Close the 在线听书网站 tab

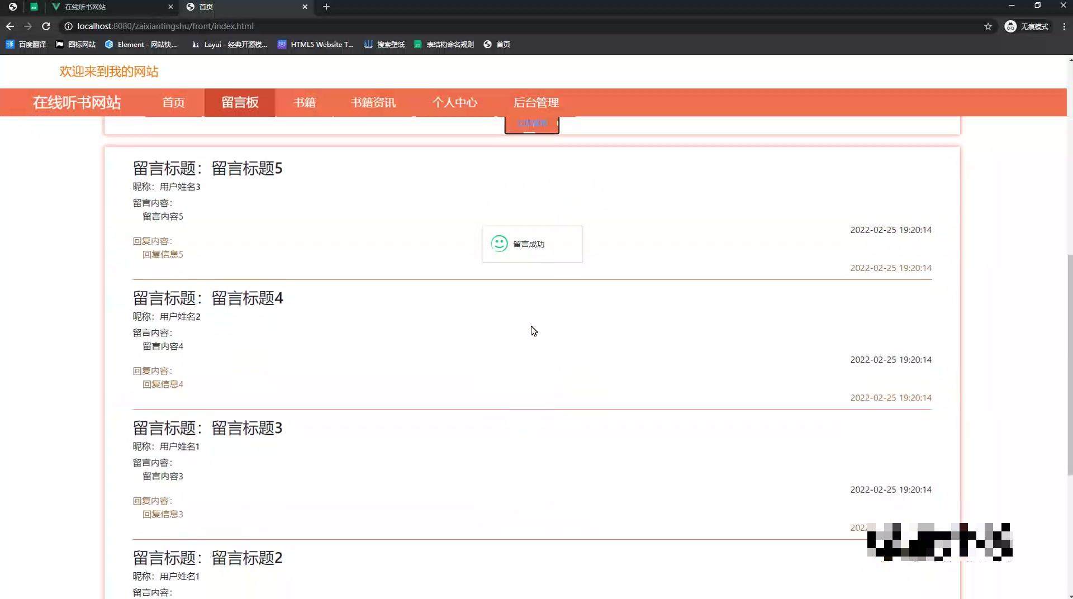[x=170, y=7]
